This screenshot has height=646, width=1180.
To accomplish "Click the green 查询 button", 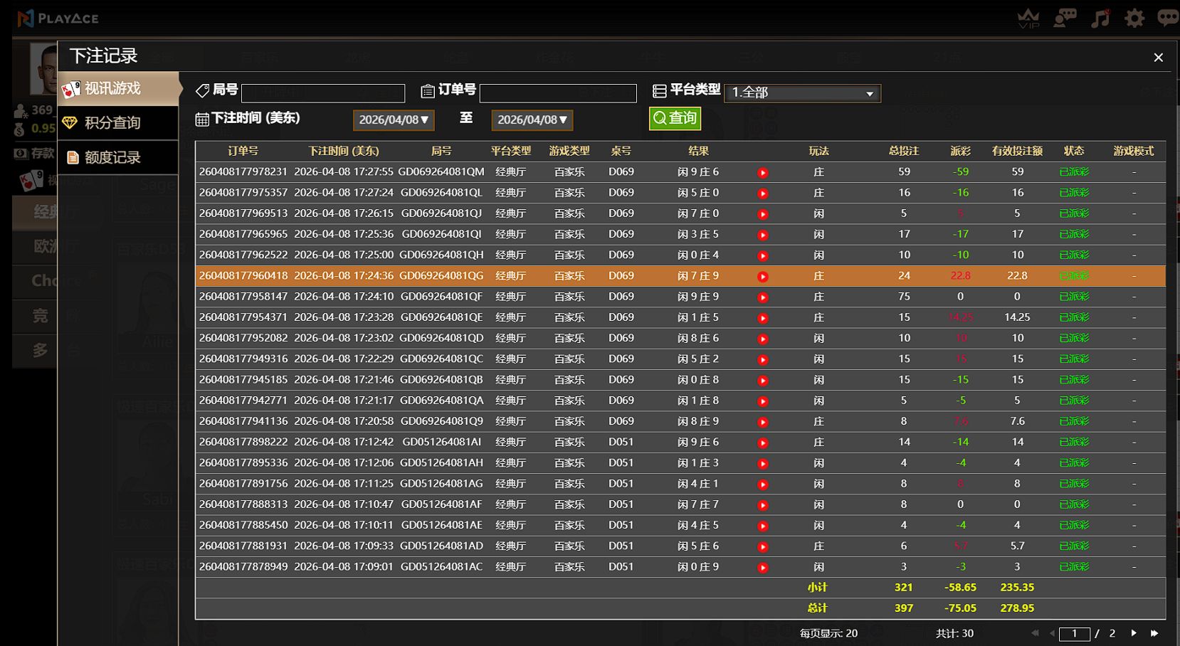I will coord(675,118).
